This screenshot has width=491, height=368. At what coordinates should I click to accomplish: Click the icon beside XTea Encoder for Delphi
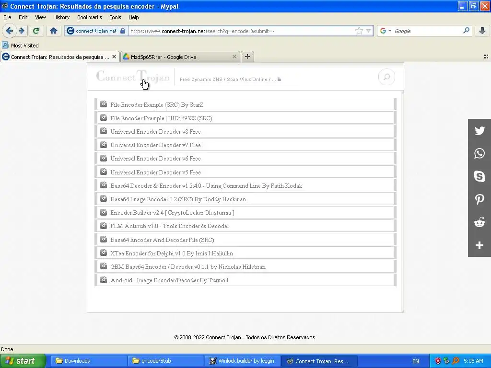tap(104, 253)
